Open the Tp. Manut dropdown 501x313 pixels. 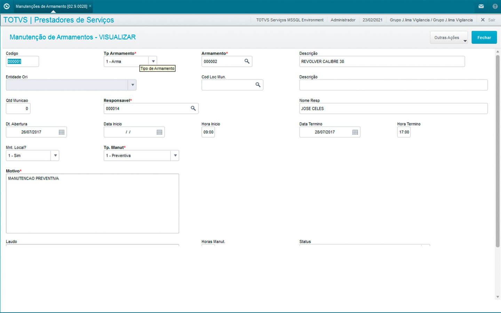tap(175, 155)
